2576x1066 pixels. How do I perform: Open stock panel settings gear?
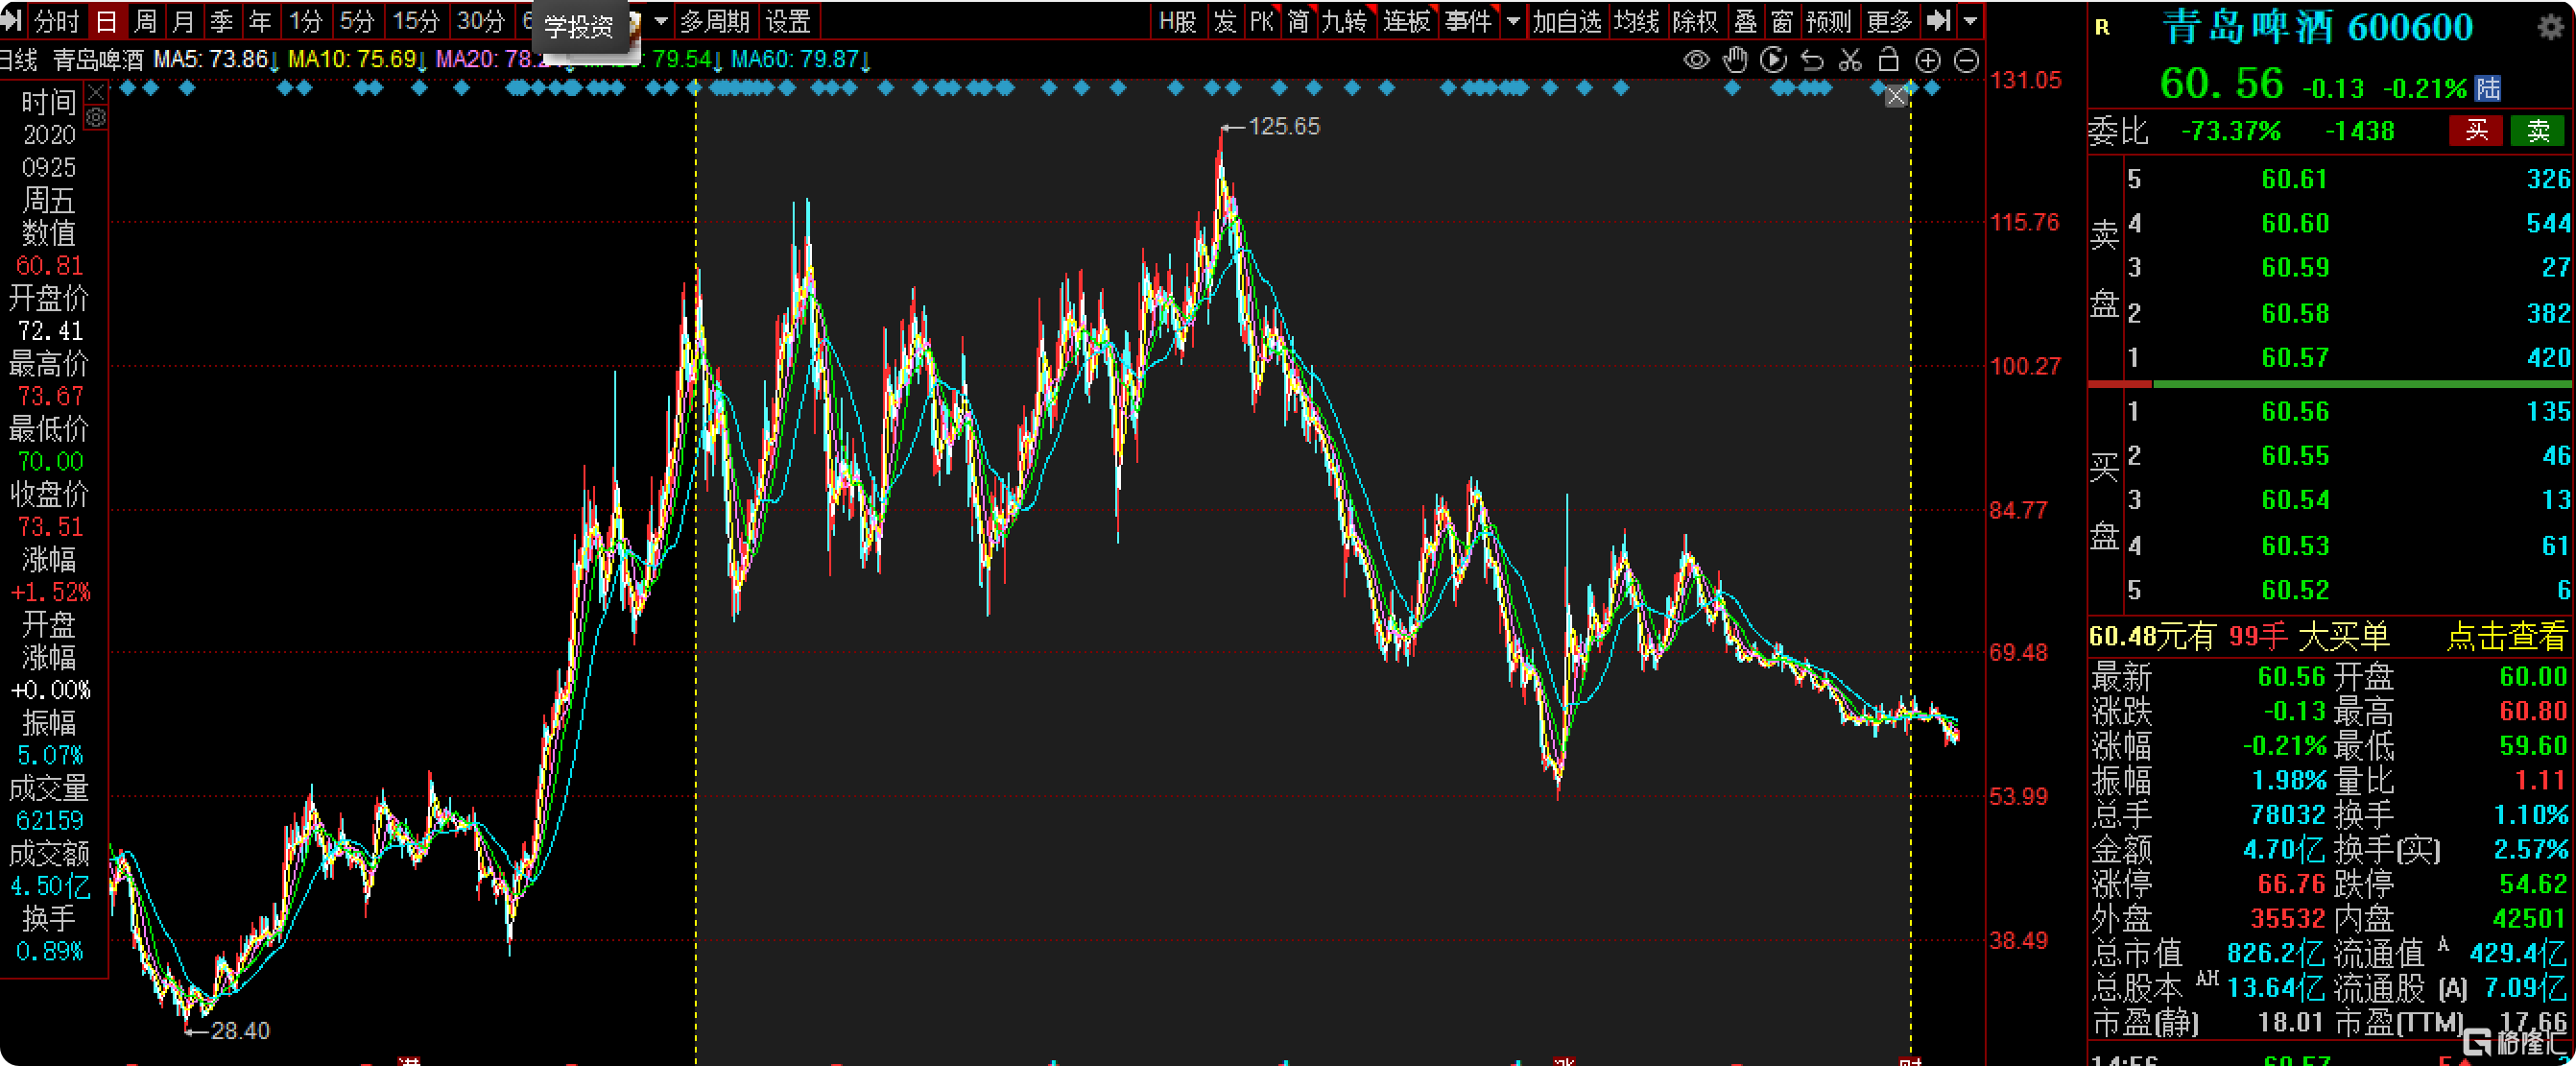click(2551, 27)
